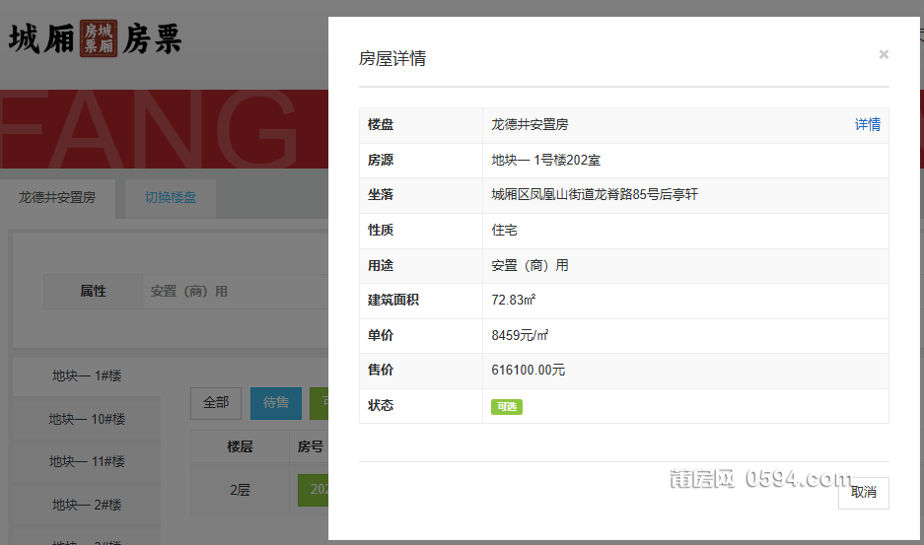The width and height of the screenshot is (924, 545).
Task: Filter rooms with the 全部 button
Action: coord(216,403)
